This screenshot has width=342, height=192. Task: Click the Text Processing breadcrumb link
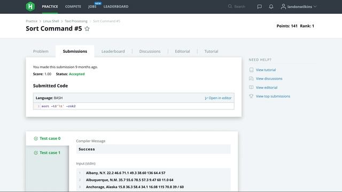(76, 21)
